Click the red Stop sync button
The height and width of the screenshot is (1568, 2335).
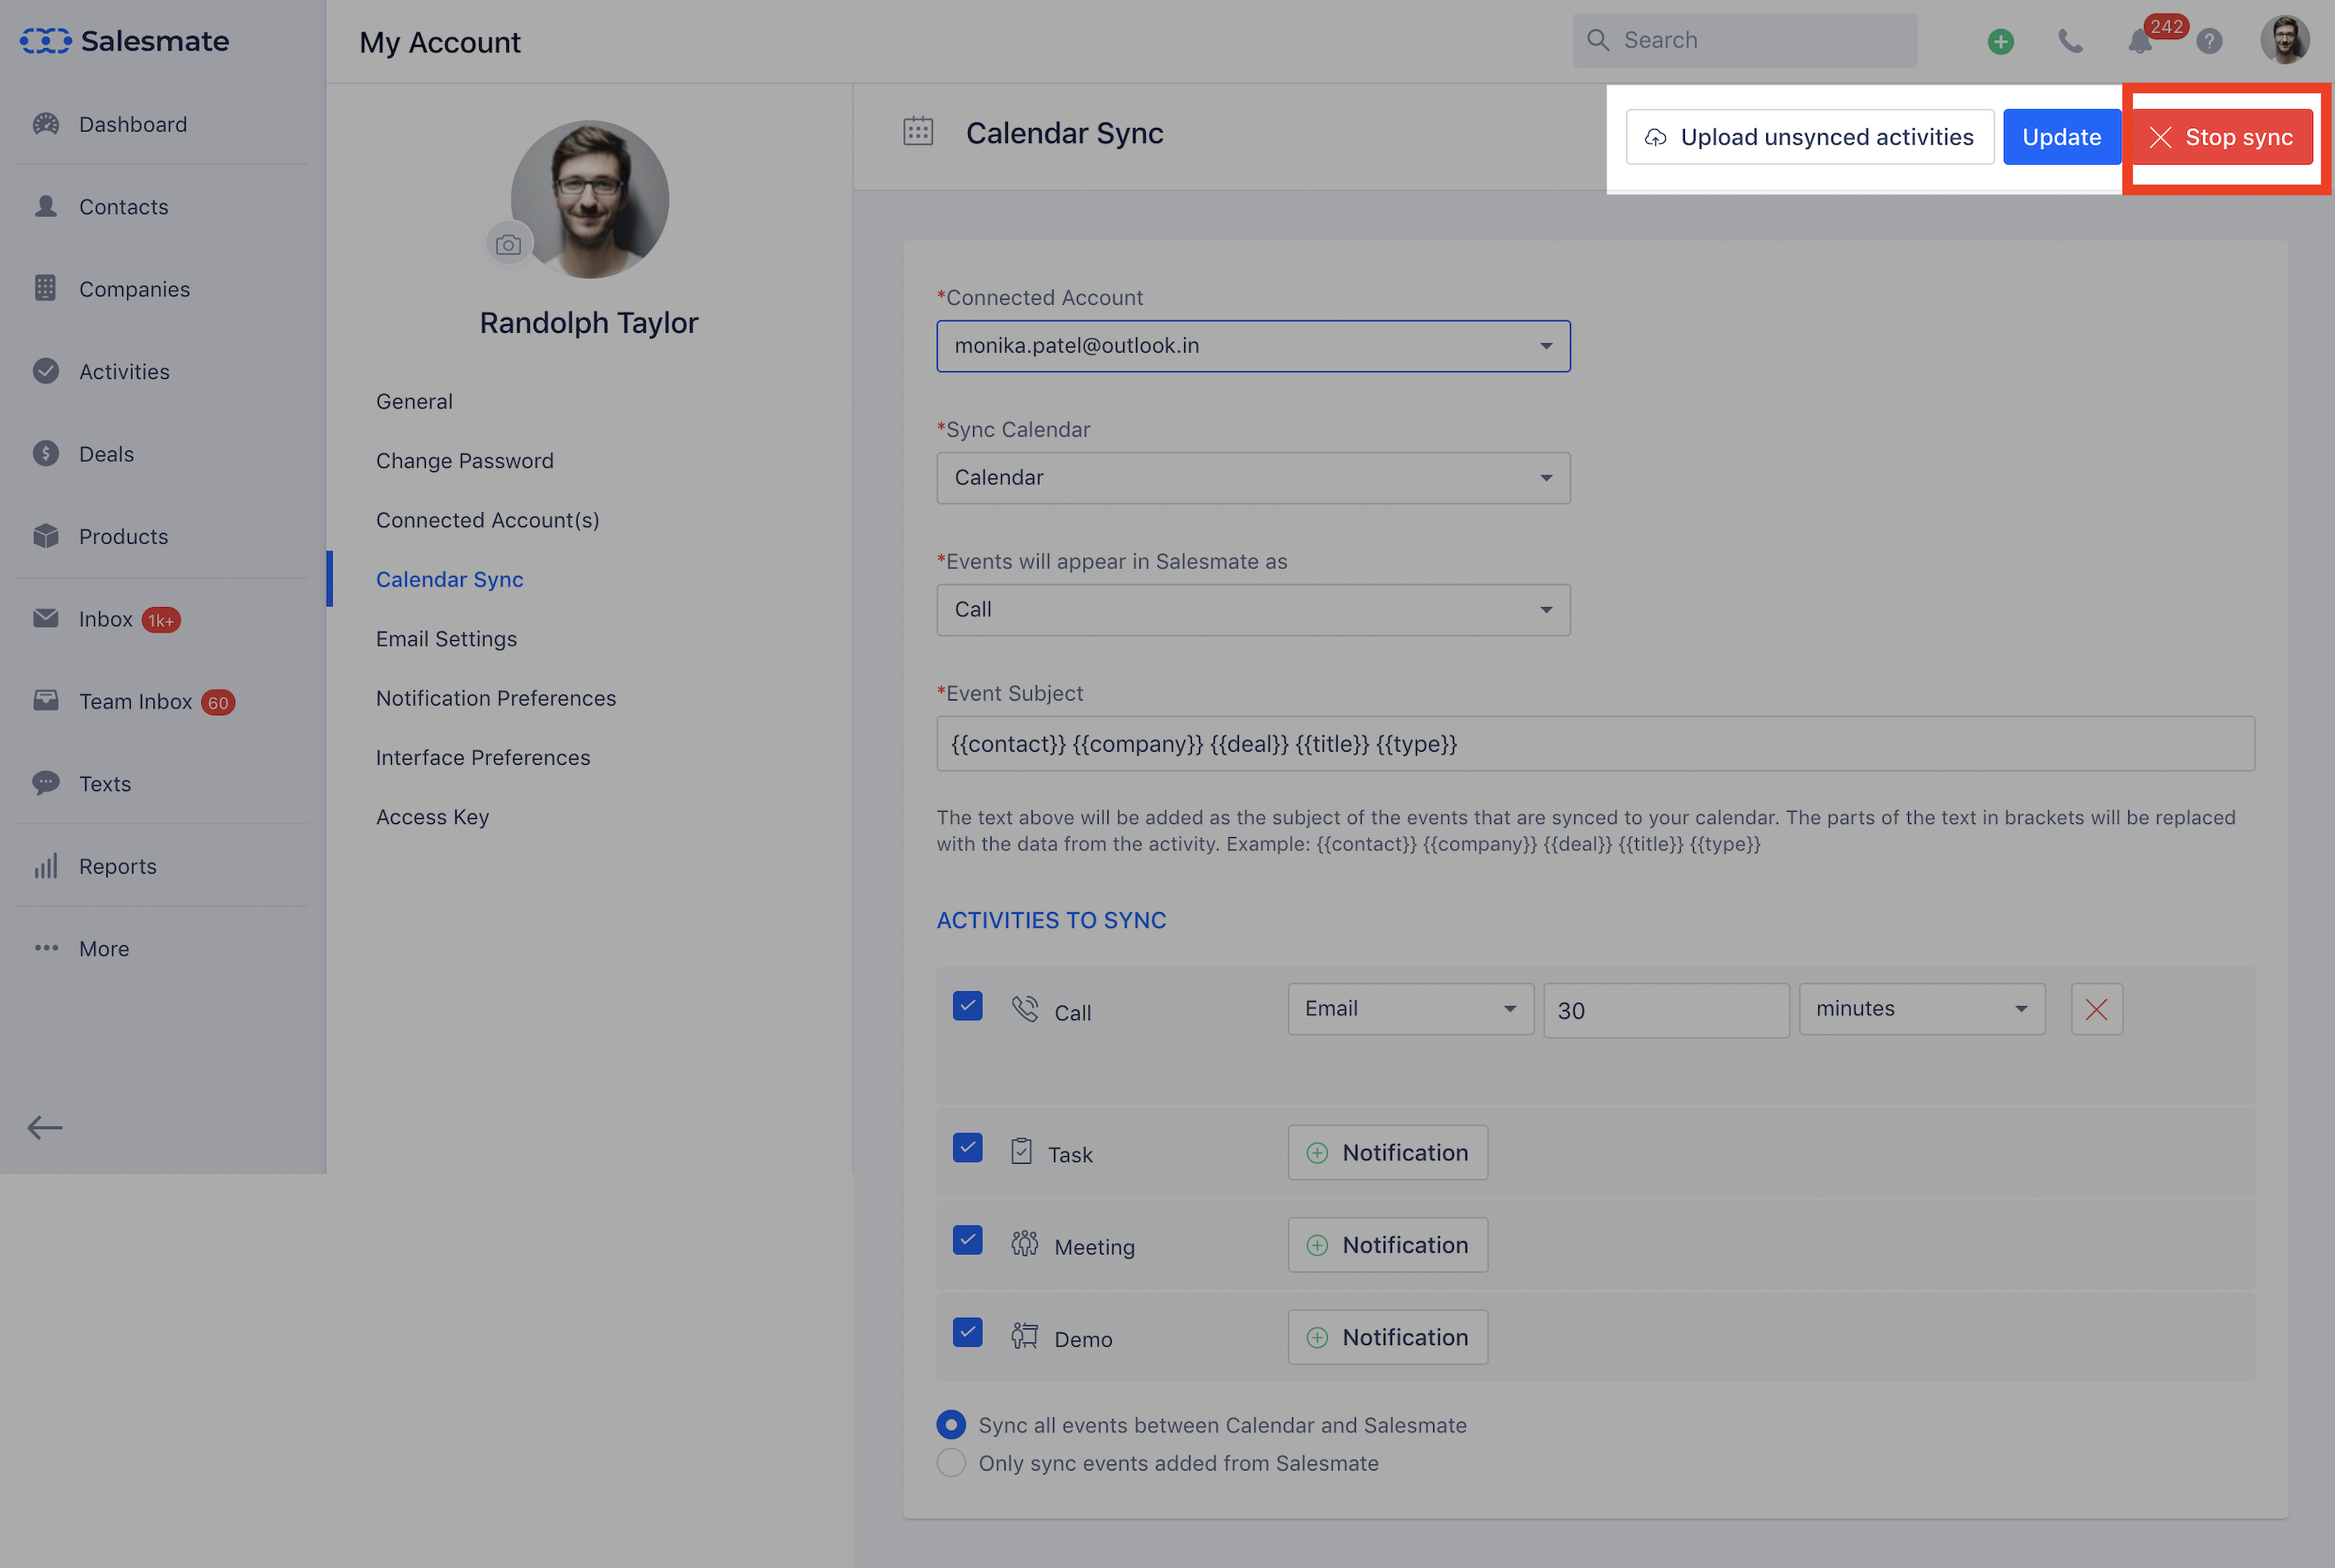point(2223,137)
